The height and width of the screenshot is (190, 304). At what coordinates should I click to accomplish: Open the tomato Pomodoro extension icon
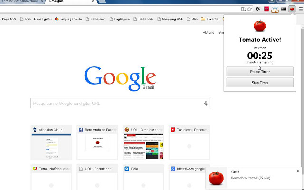[x=292, y=9]
